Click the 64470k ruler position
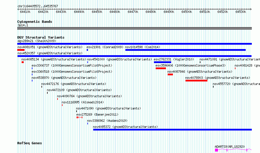Viewport: 260px width, 153px height. click(x=133, y=12)
